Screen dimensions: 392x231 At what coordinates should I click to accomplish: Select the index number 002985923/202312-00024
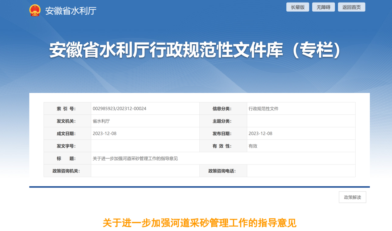(x=119, y=109)
